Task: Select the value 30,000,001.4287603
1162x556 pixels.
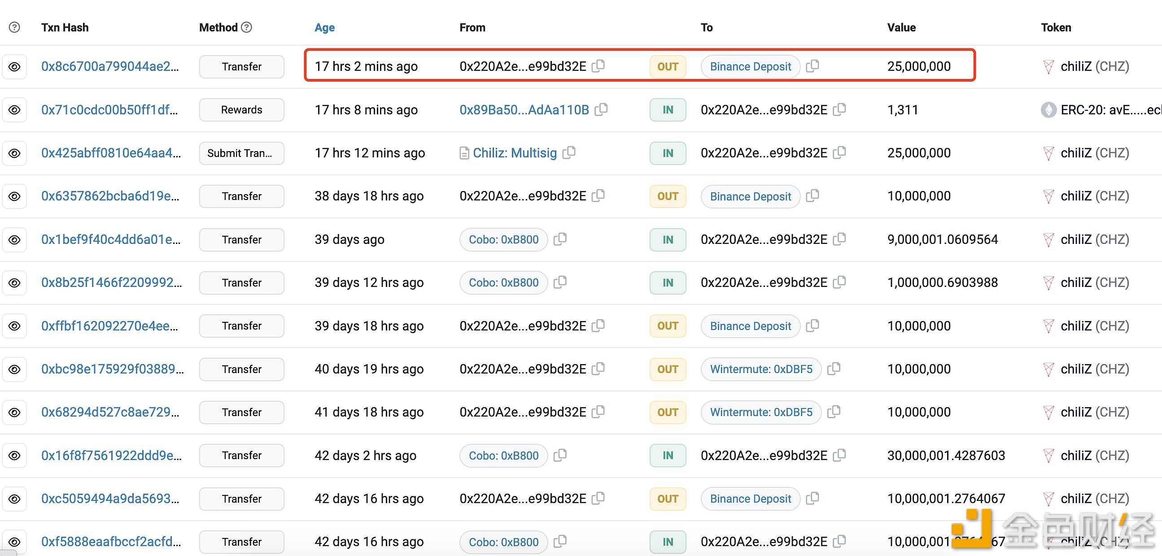Action: [946, 456]
